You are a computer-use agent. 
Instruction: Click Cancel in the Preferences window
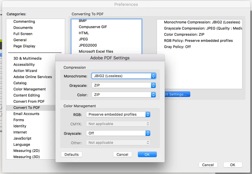click(208, 165)
